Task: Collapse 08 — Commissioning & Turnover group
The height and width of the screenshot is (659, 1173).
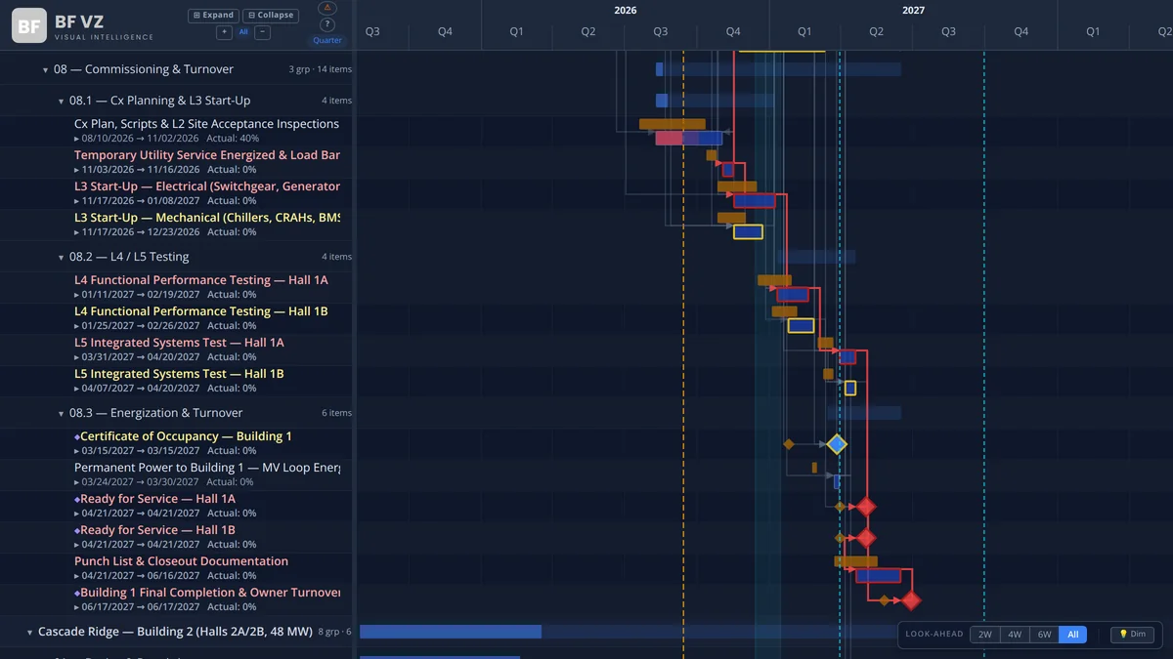Action: click(45, 70)
